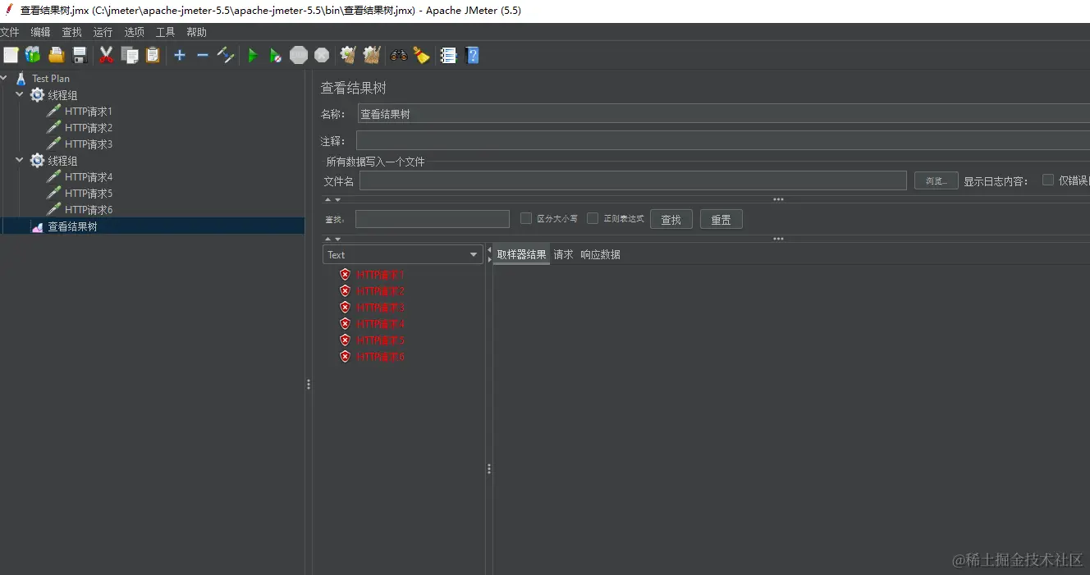
Task: Select HTTP请求1 in test plan tree
Action: [89, 112]
